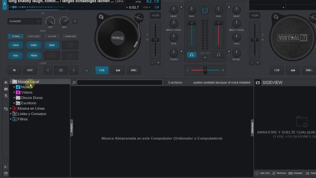Open the Música folder icon

pyautogui.click(x=18, y=87)
